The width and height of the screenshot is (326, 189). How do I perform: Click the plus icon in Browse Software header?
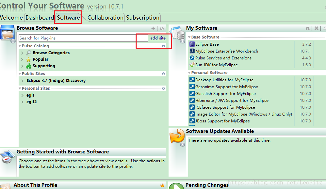tap(153, 28)
